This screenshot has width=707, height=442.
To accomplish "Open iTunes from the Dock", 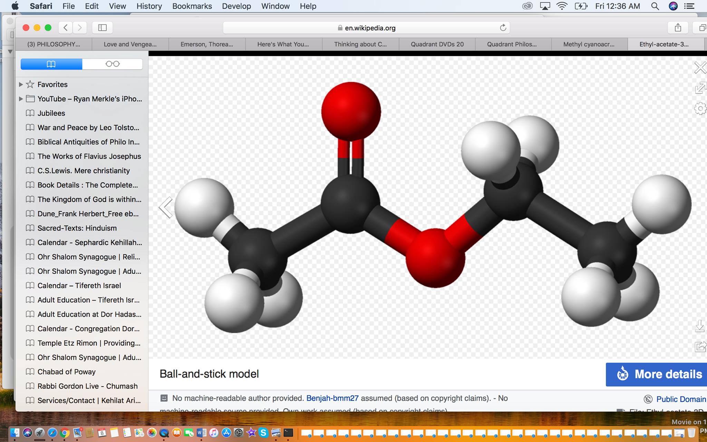I will pyautogui.click(x=214, y=433).
